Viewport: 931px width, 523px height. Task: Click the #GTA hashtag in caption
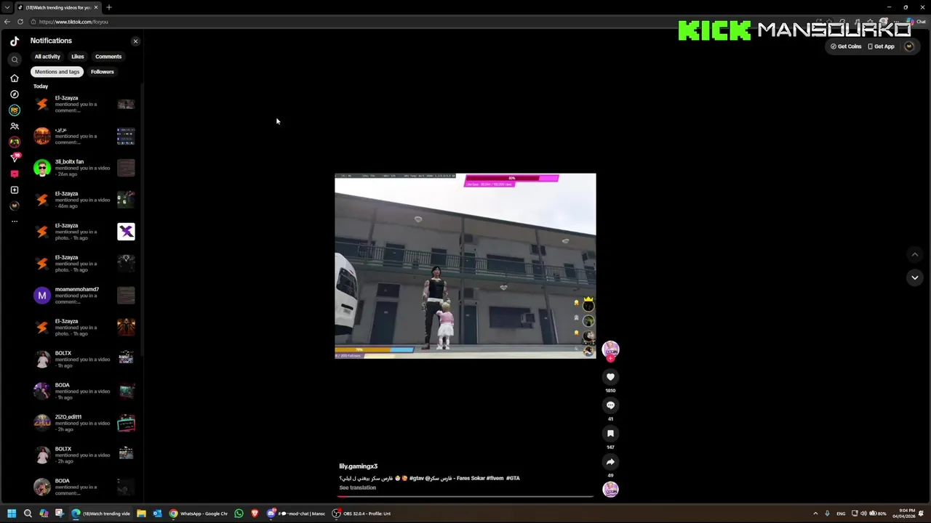(513, 478)
